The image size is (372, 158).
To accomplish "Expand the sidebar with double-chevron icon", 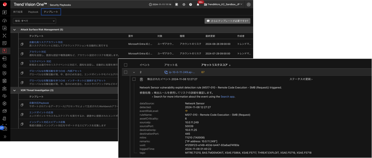I will 5,137.
